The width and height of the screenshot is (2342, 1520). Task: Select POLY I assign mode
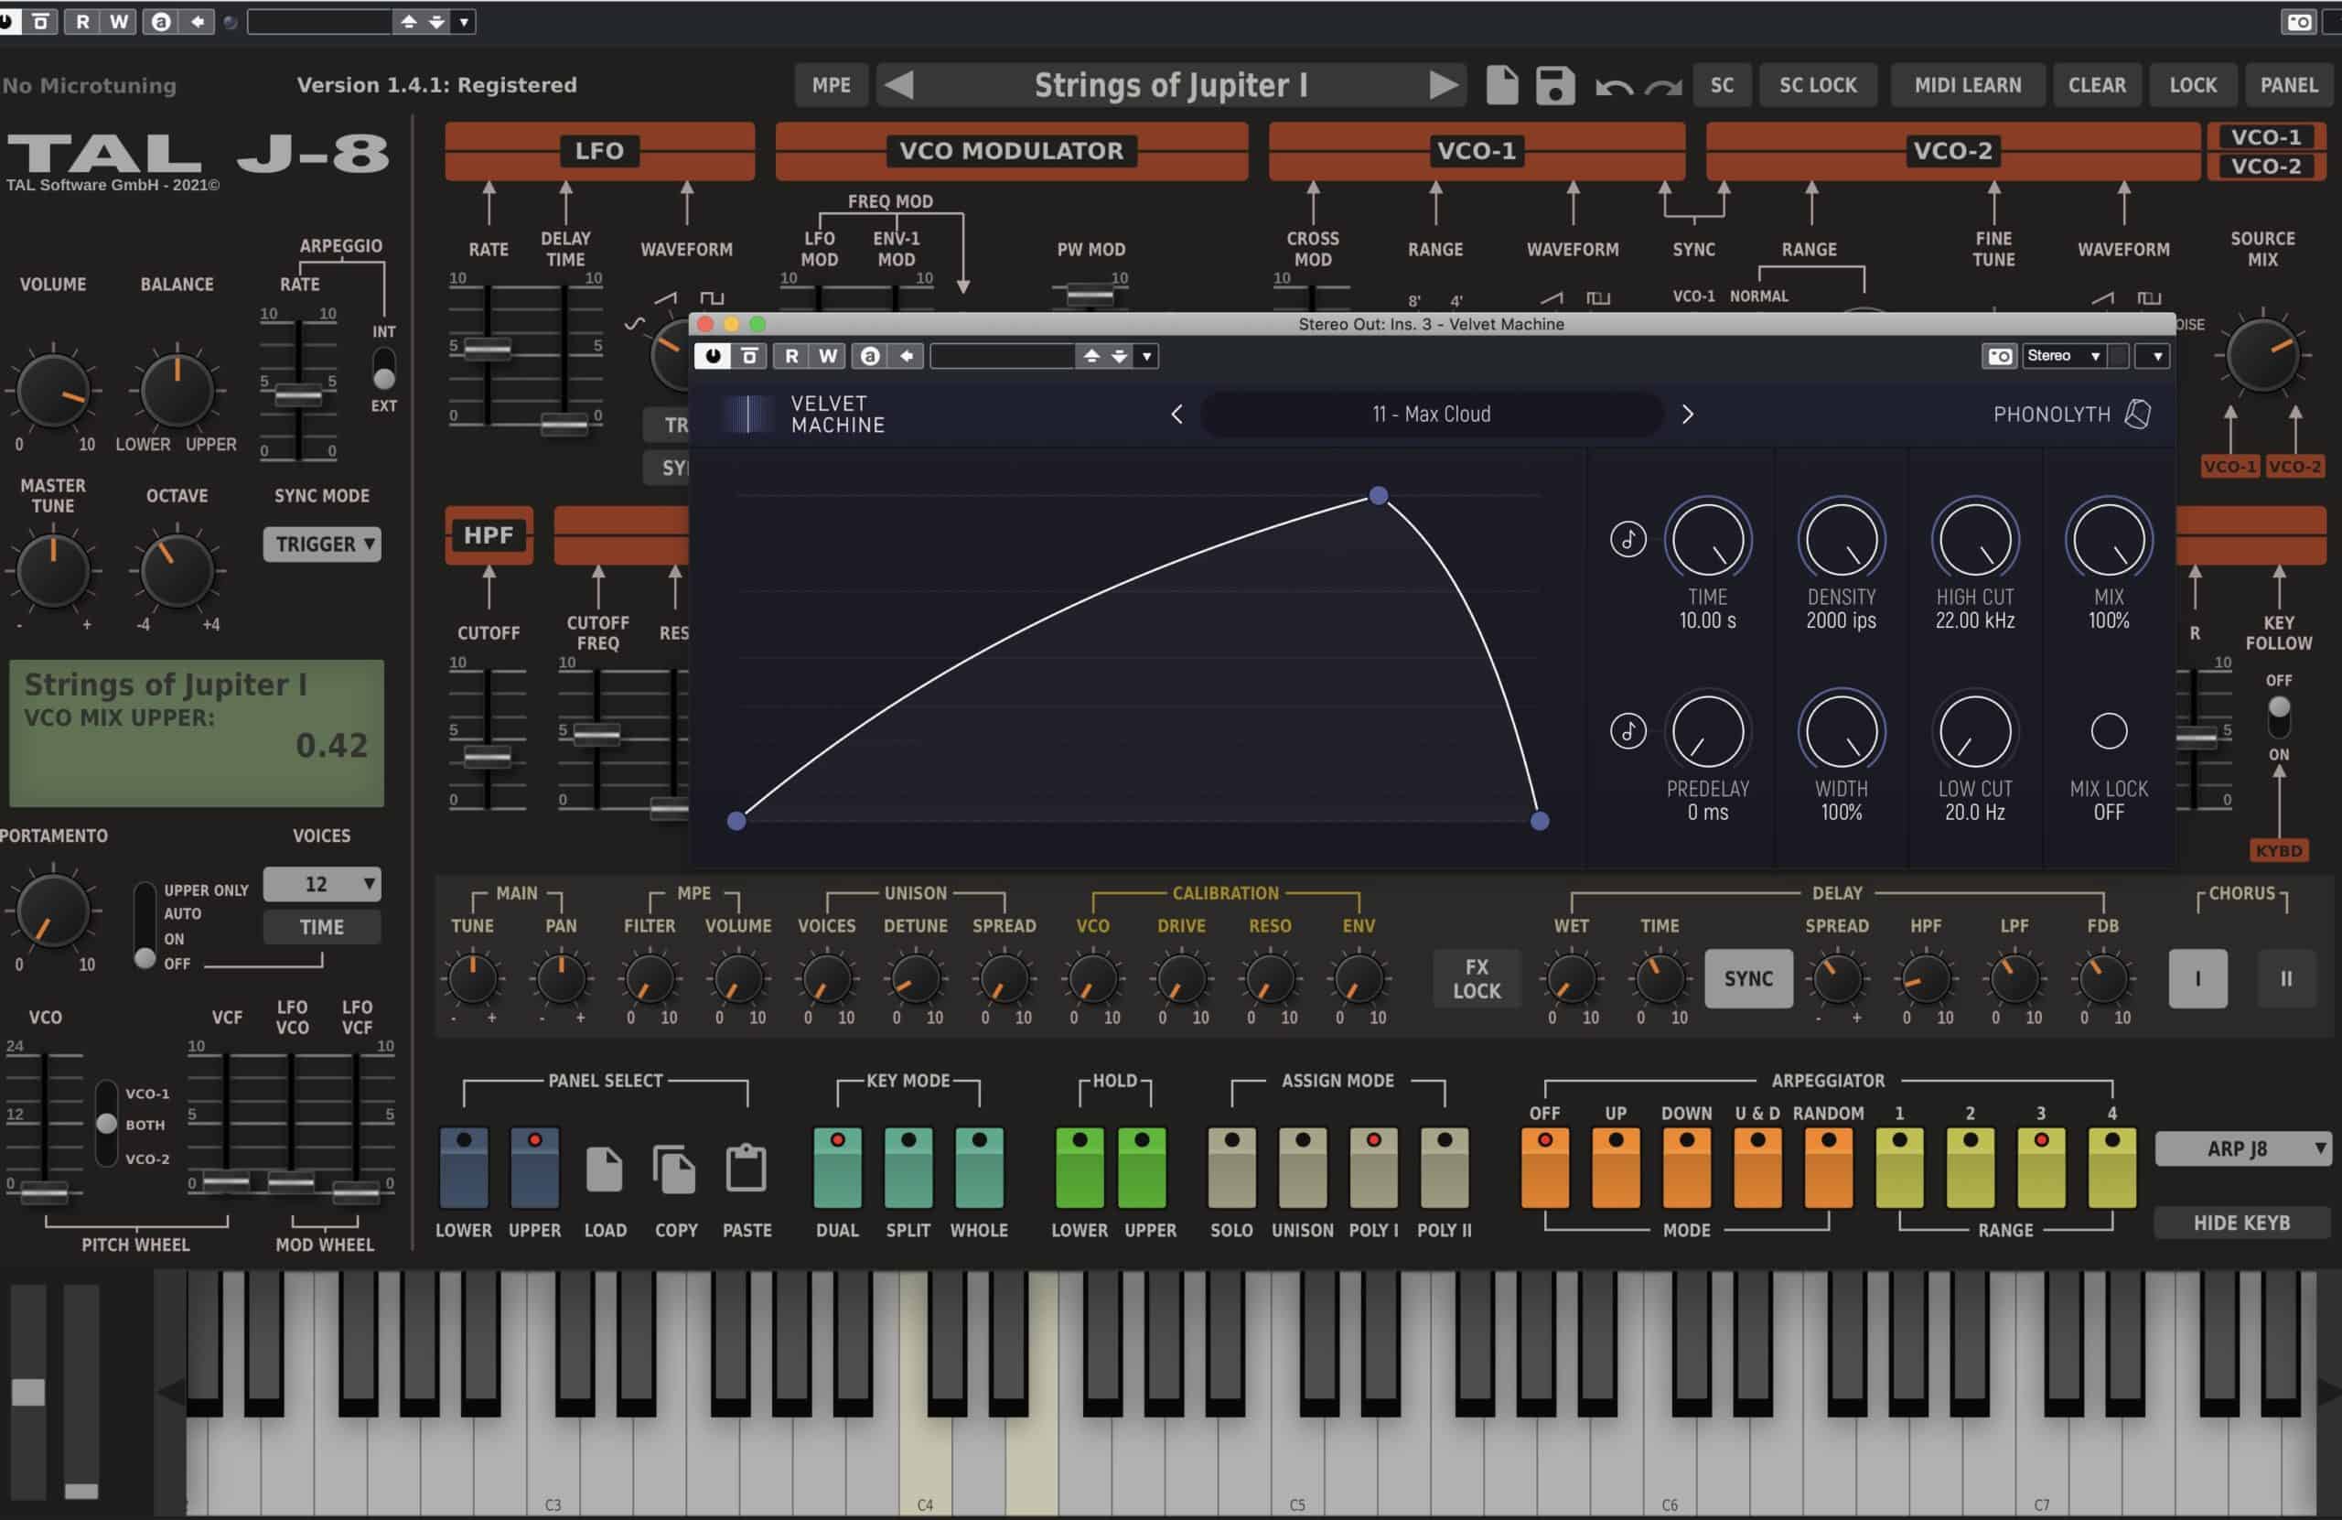[1374, 1169]
